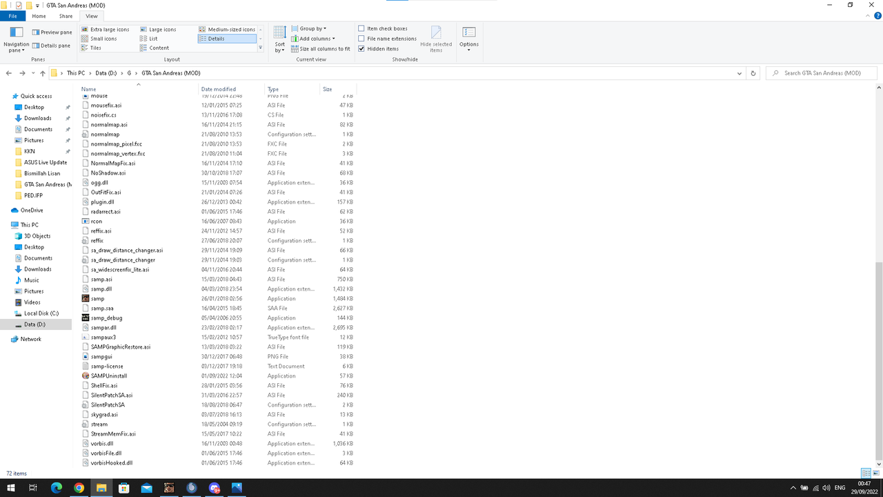Choose Small icons layout

point(99,39)
